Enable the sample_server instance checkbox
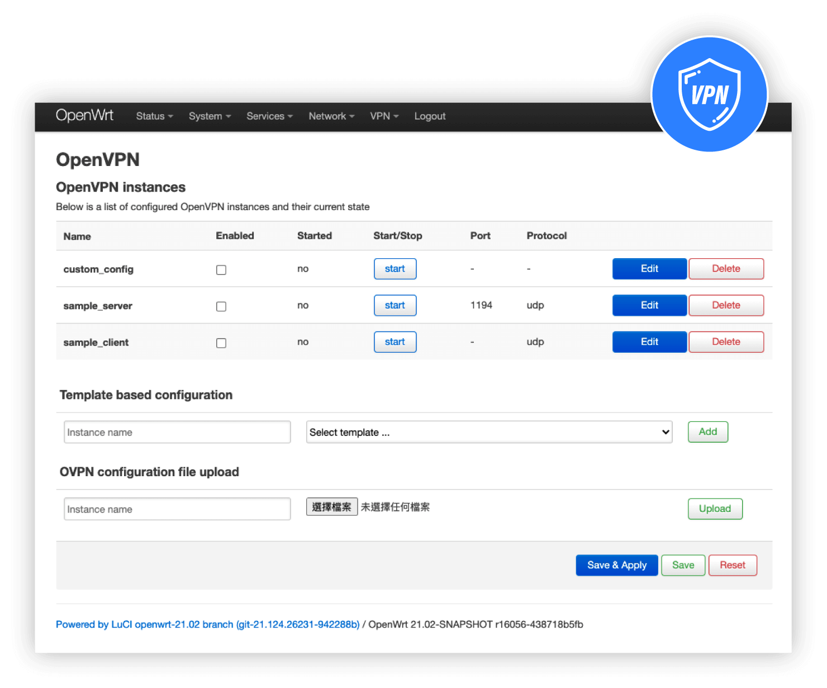Image resolution: width=827 pixels, height=688 pixels. click(221, 306)
